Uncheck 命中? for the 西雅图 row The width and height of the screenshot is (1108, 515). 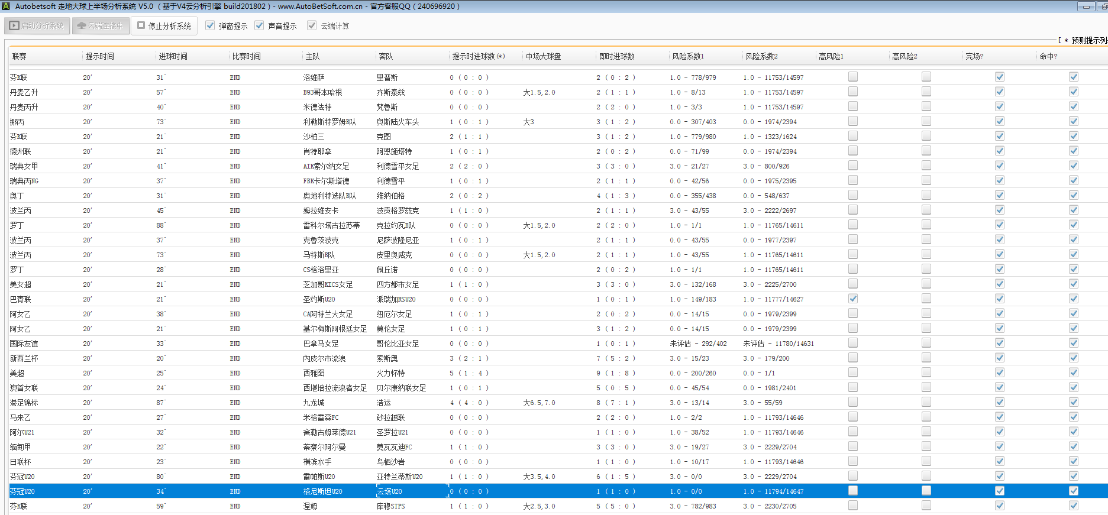pos(1073,373)
